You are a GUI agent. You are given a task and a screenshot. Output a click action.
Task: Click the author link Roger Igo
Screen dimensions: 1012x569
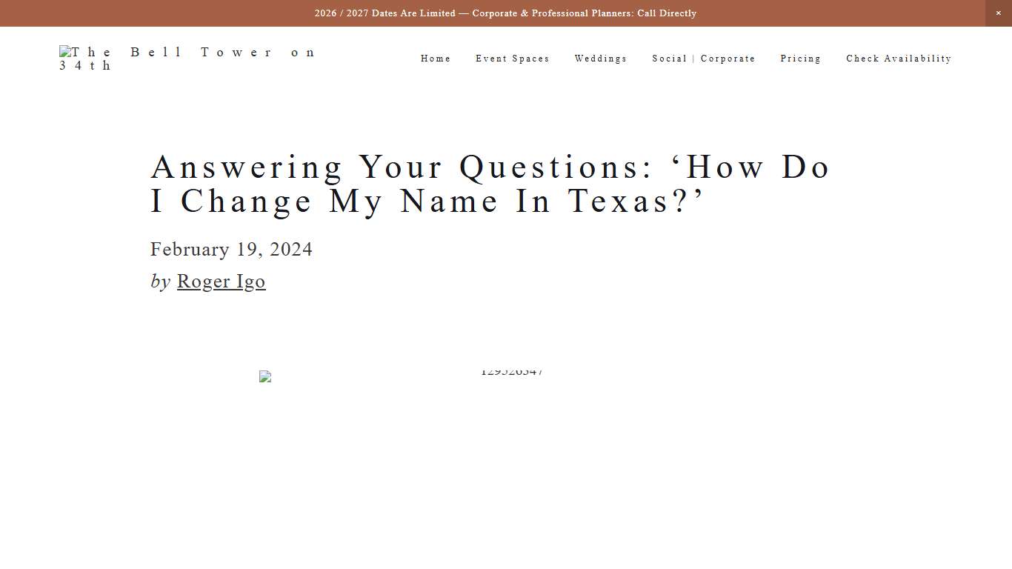tap(221, 282)
